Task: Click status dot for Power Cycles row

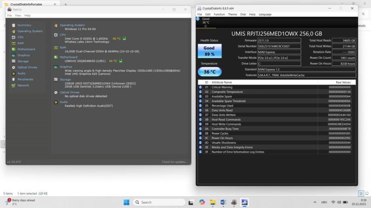Action: tap(200, 133)
